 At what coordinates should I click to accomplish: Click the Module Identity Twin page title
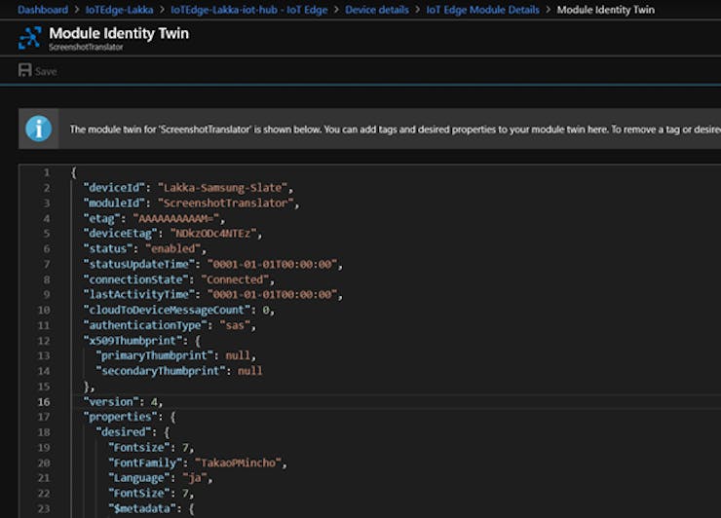[119, 33]
